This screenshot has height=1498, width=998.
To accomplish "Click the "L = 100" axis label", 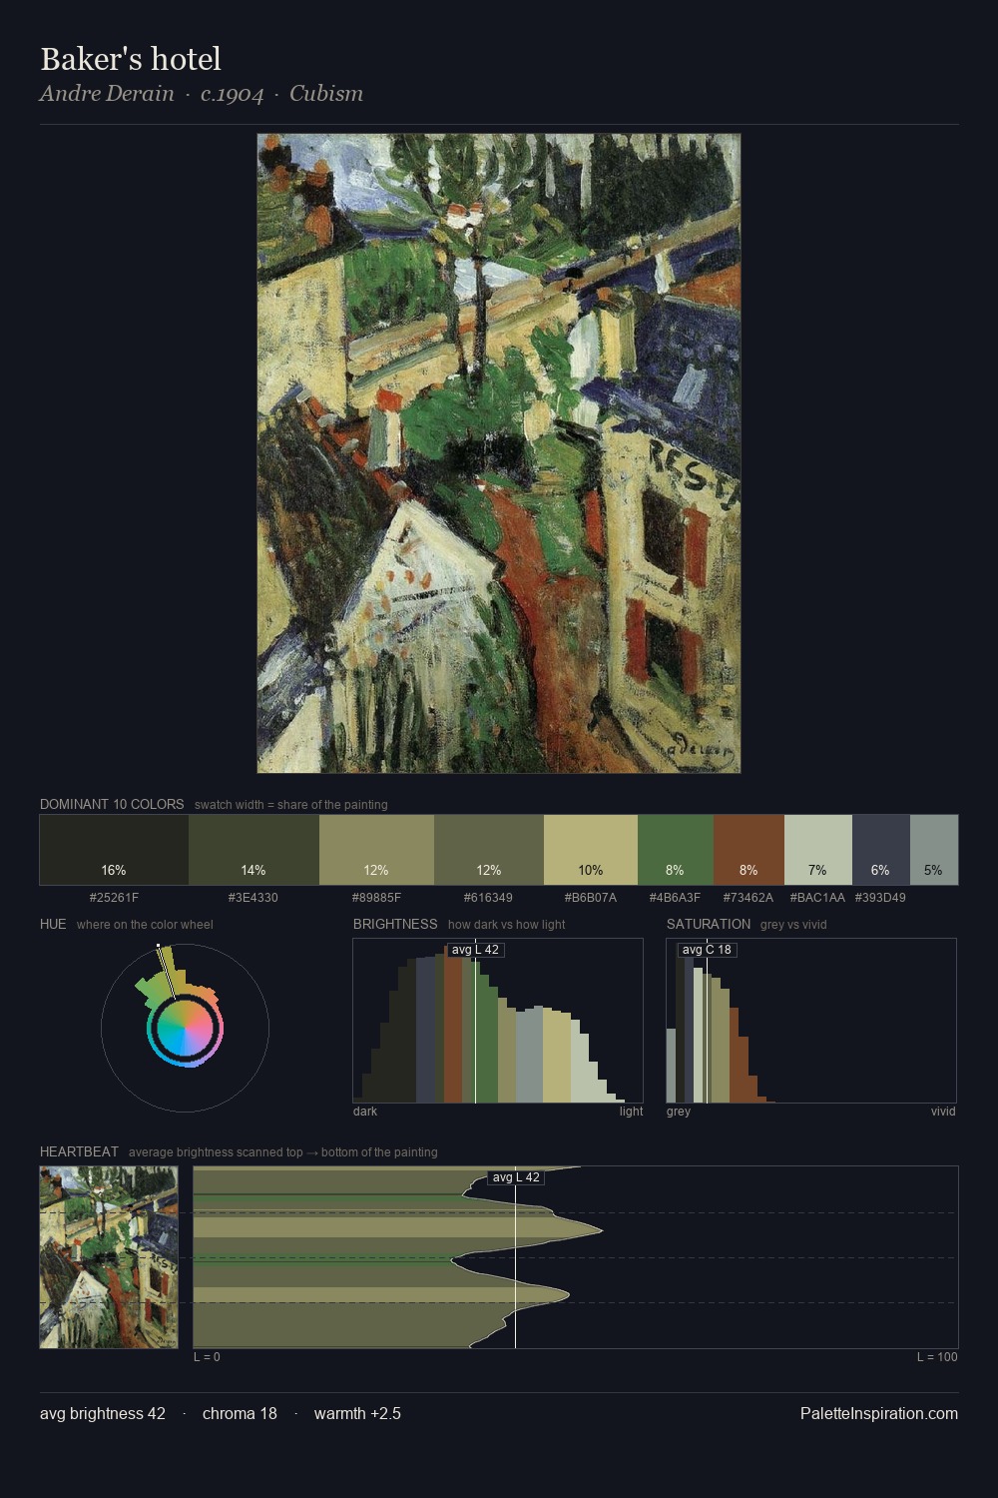I will [x=937, y=1357].
